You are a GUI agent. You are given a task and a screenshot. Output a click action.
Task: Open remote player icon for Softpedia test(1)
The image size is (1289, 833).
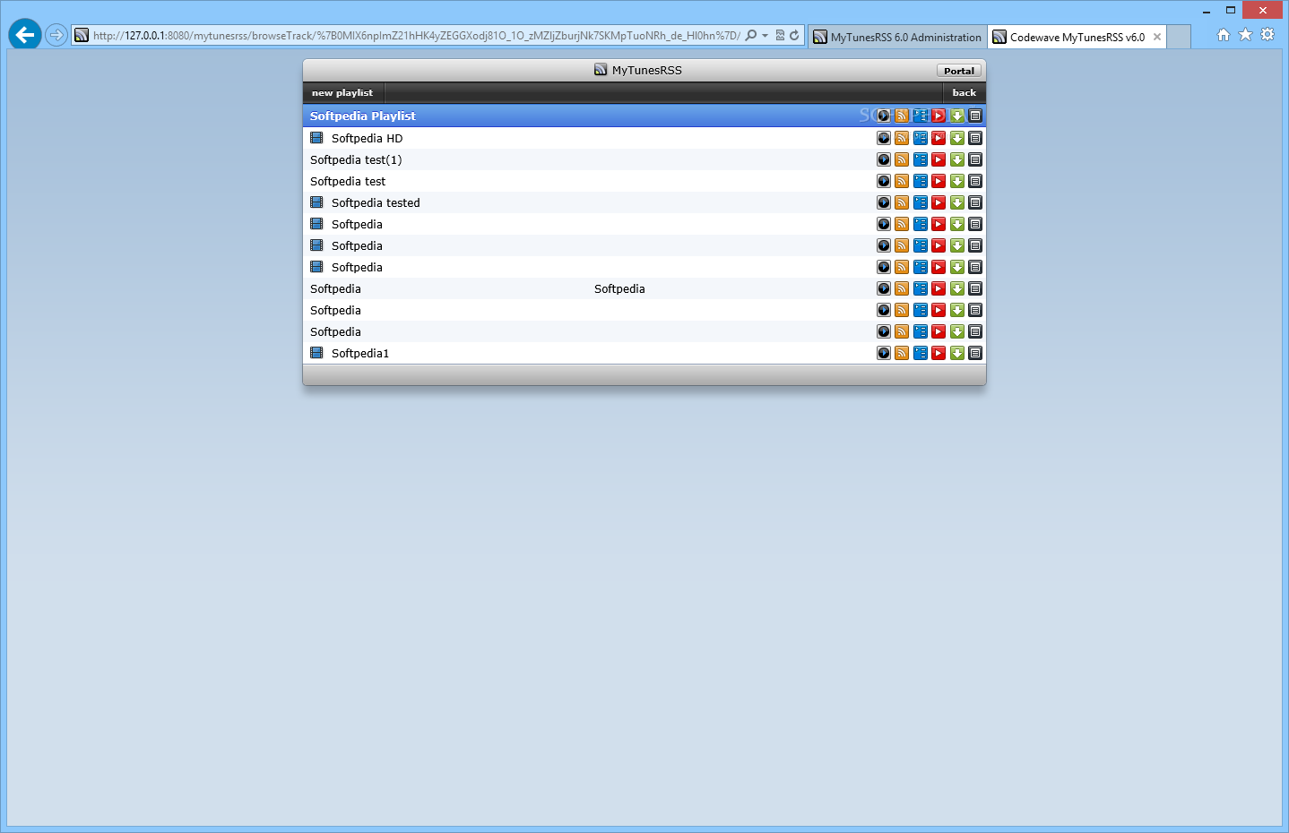pos(884,159)
